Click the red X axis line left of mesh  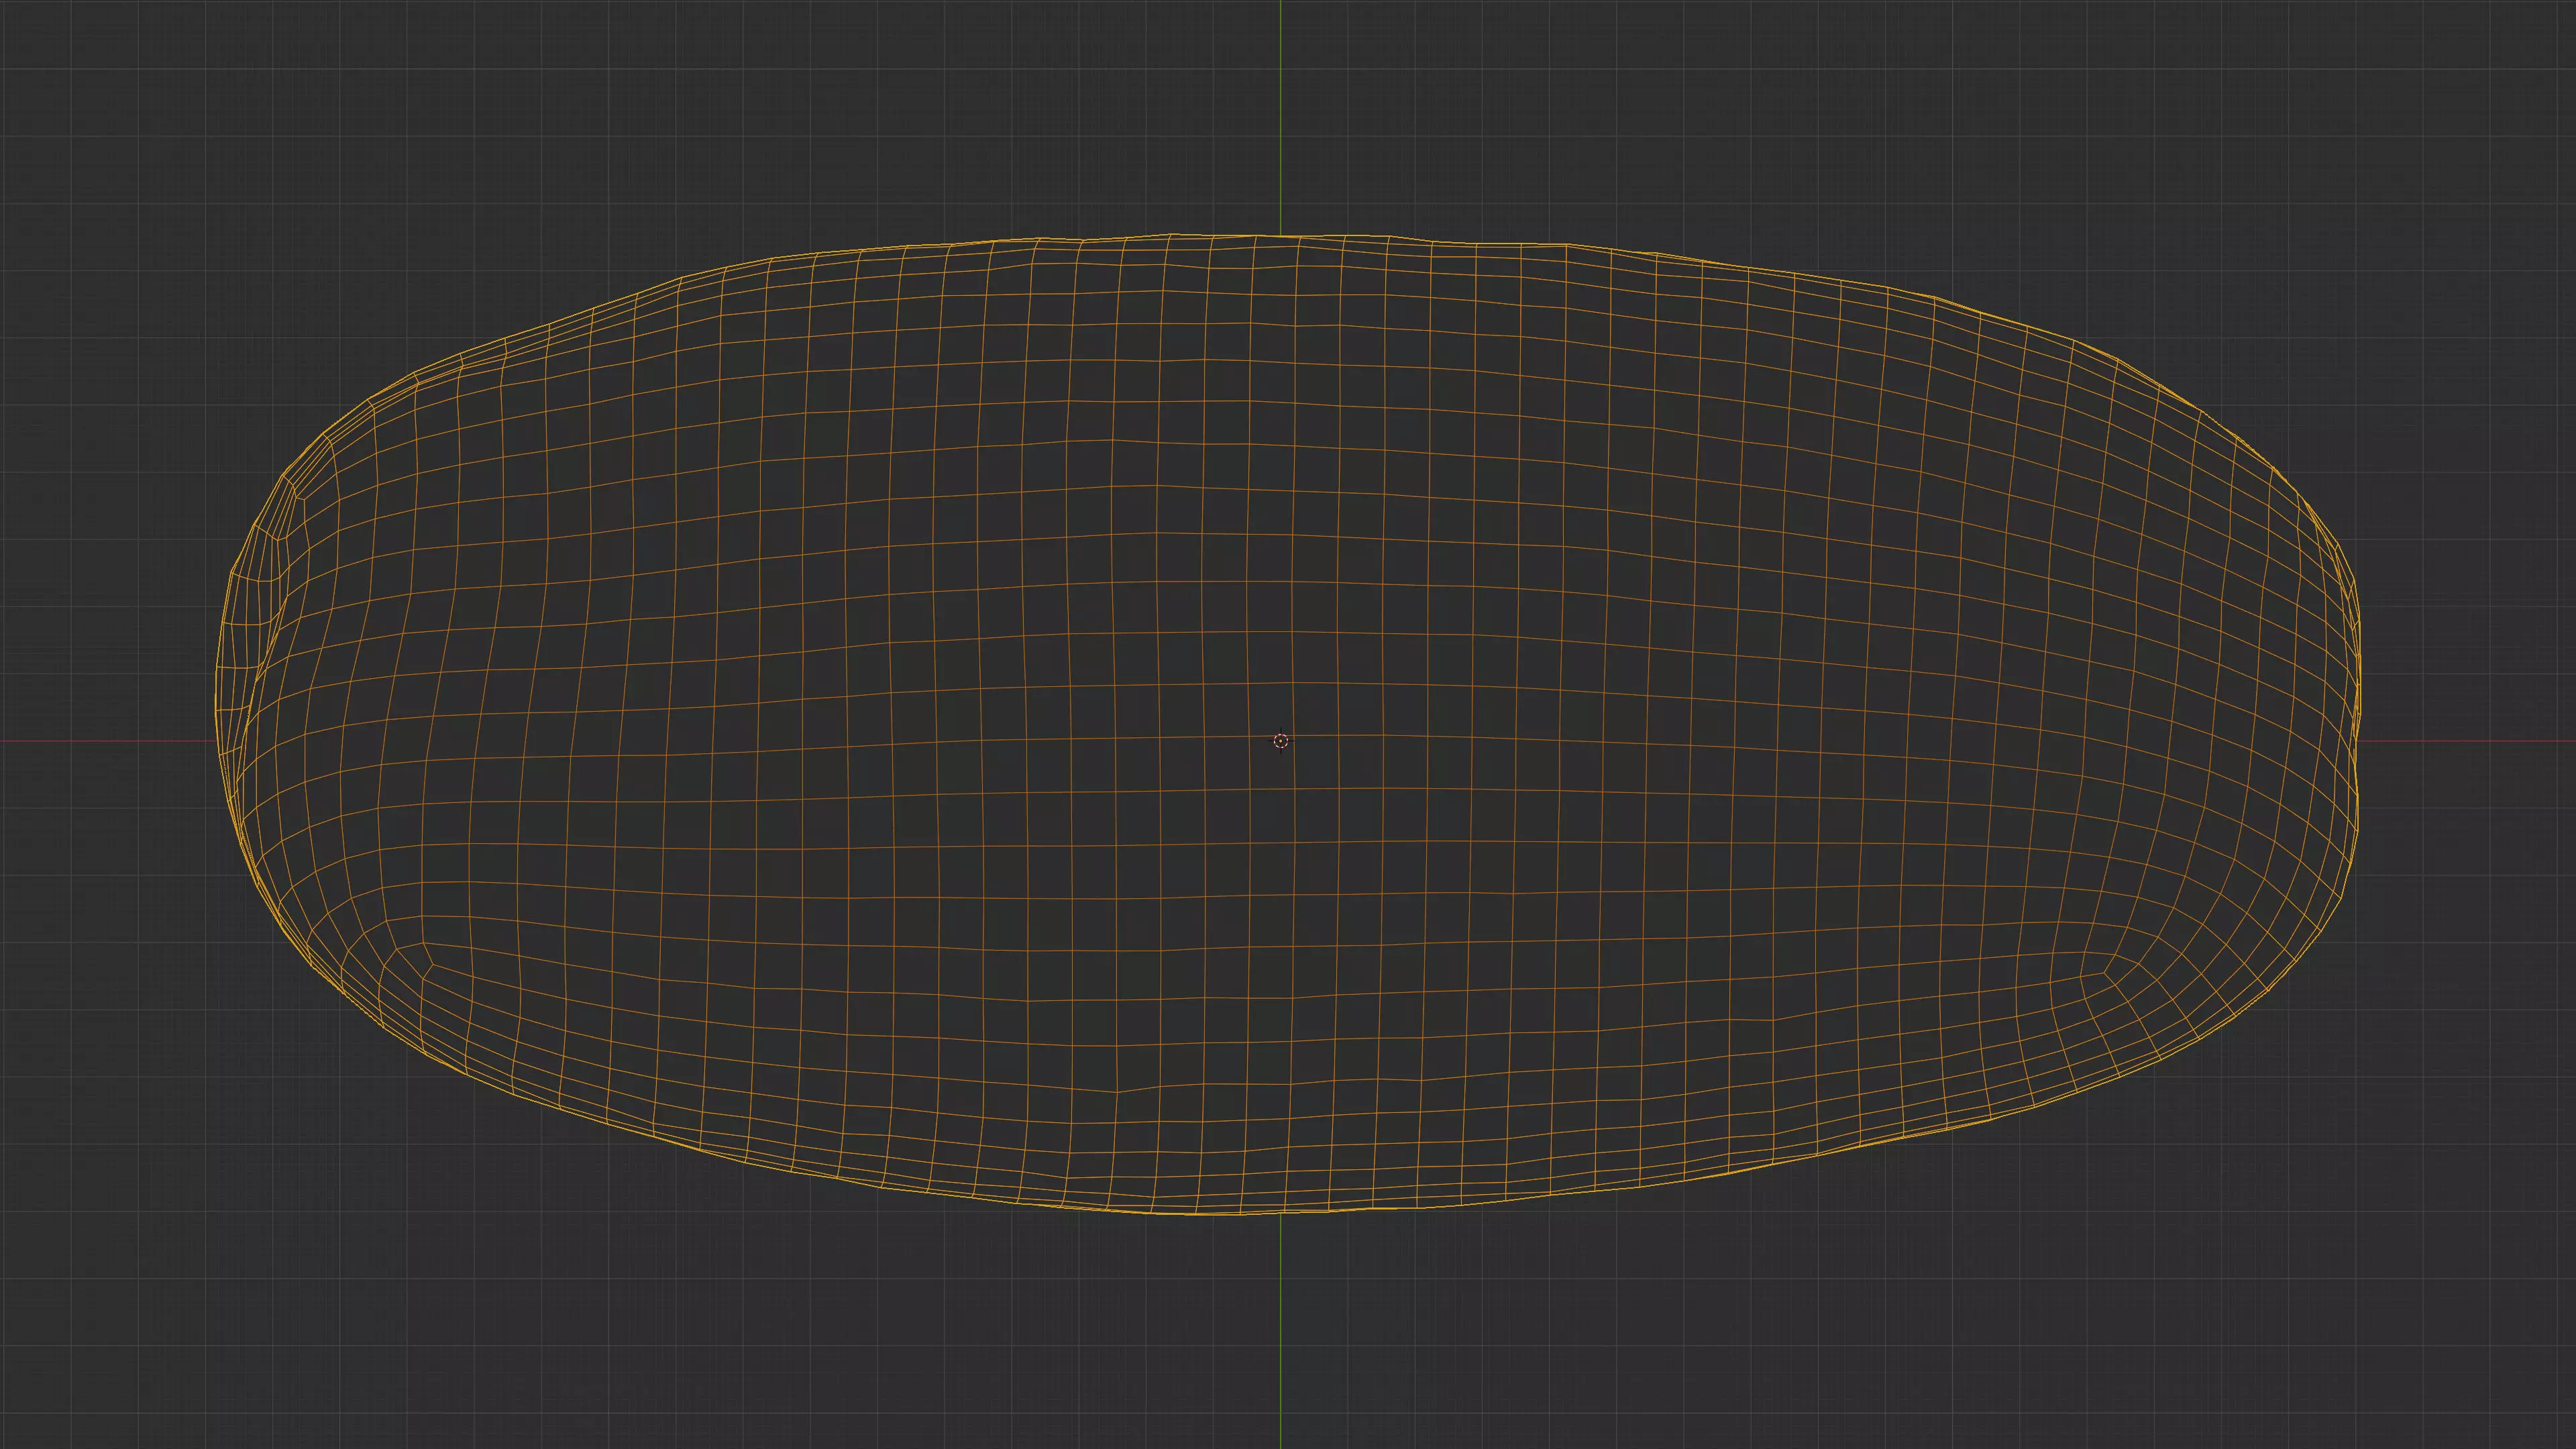100,741
